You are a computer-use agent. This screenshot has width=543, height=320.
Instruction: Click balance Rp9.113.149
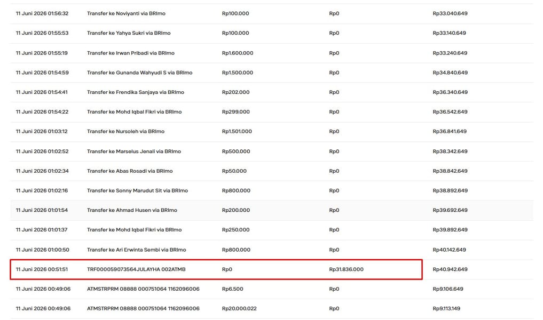(x=446, y=309)
